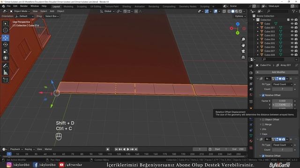Open the viewport Options dropdown

240,16
